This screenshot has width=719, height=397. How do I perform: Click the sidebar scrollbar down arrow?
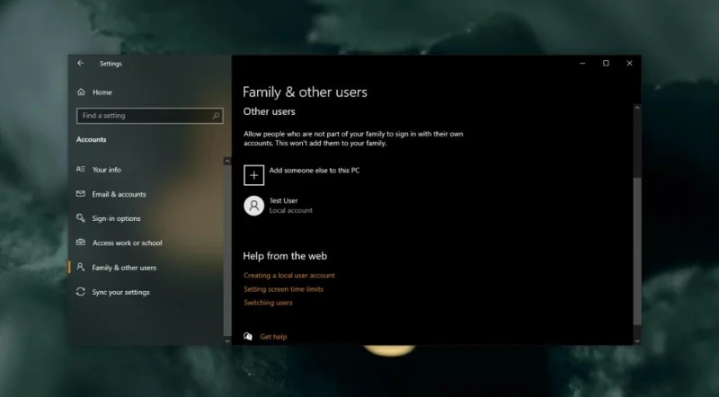(x=227, y=341)
